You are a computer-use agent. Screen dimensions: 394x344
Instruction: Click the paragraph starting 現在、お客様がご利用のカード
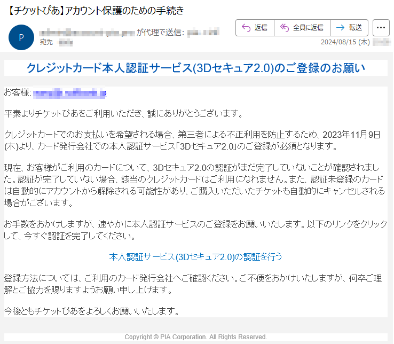pos(194,185)
